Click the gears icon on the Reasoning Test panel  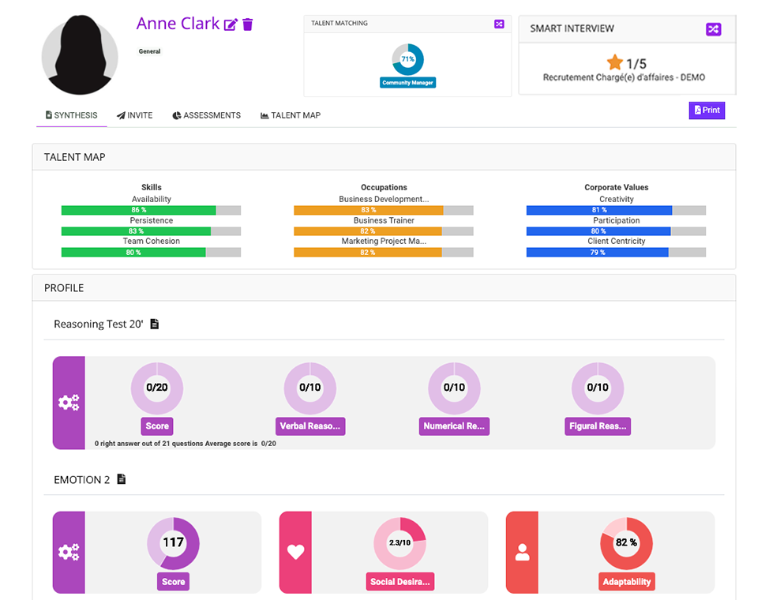(x=69, y=403)
